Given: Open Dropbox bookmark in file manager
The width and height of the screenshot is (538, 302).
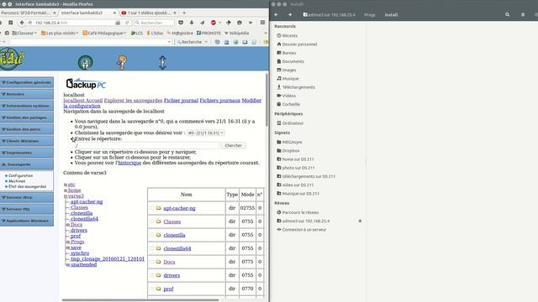Looking at the screenshot, I should 290,151.
